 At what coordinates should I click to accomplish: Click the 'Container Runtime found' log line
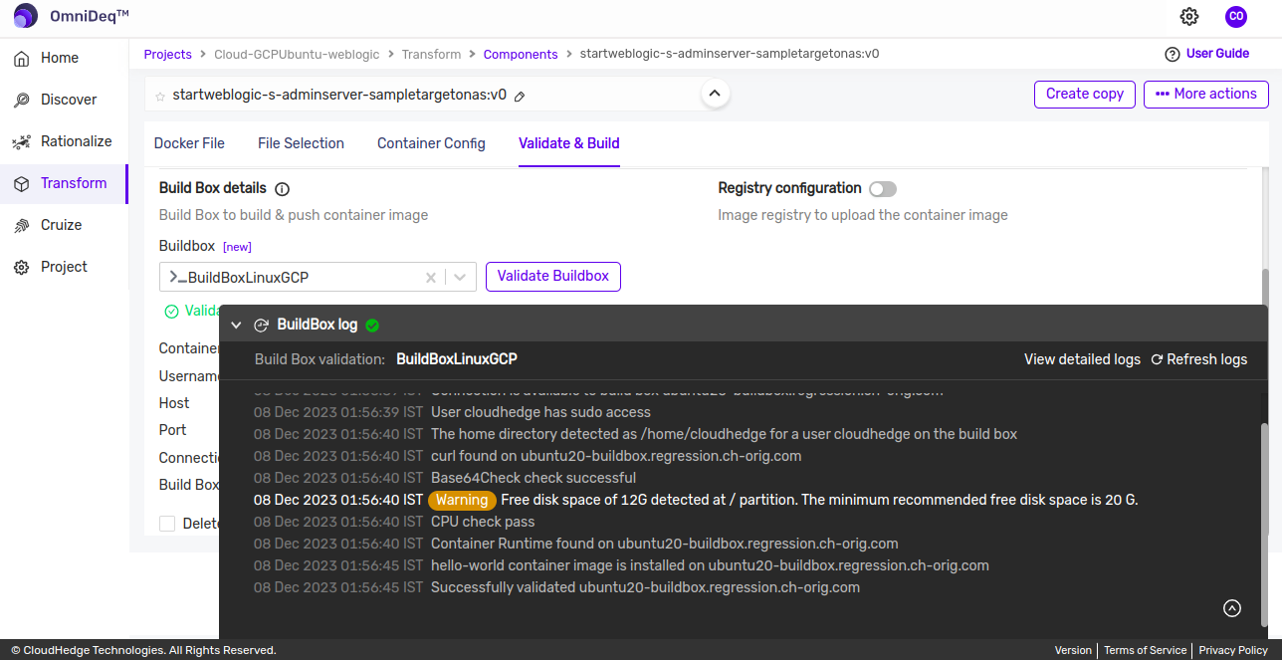click(x=665, y=544)
